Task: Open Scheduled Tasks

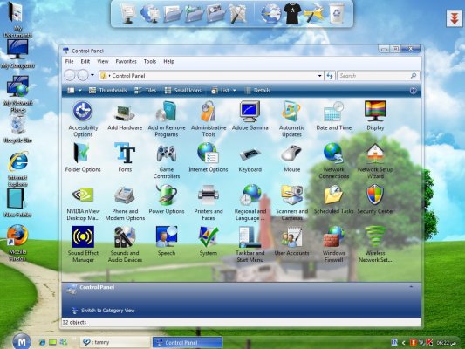Action: 333,199
